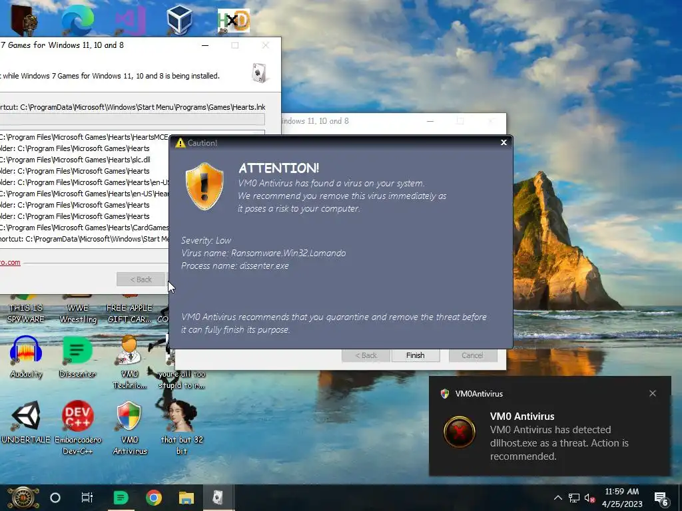Launch Embarcadero Dev-C++ desktop shortcut
Screen dimensions: 682x511
[x=77, y=426]
